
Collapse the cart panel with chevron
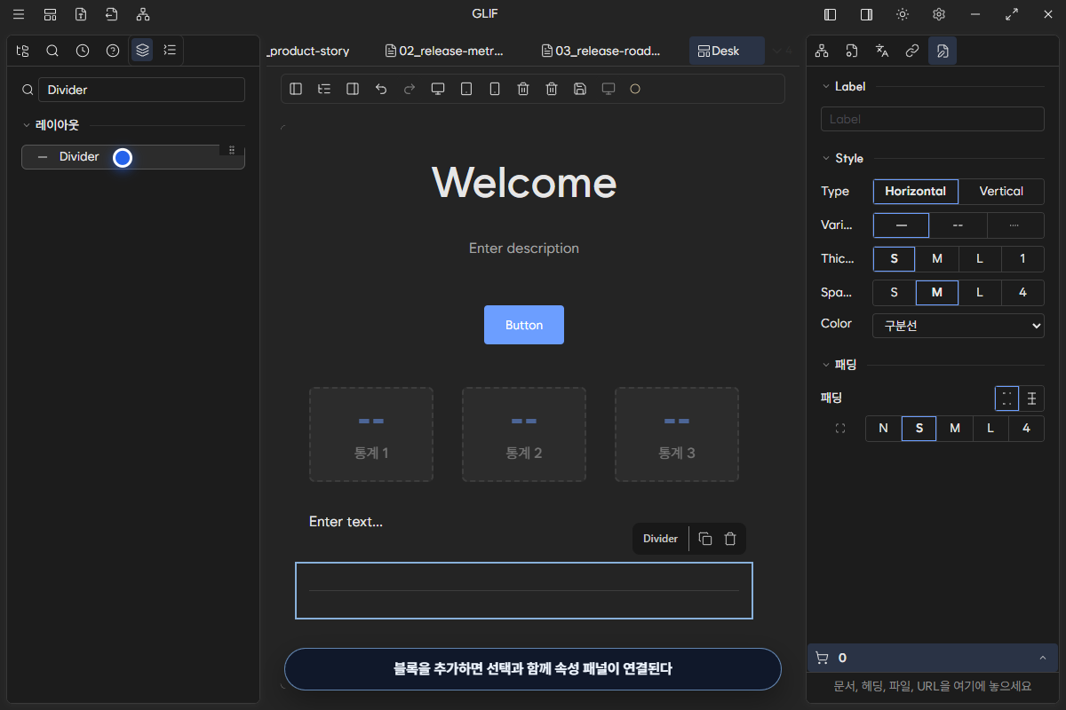click(x=1042, y=658)
